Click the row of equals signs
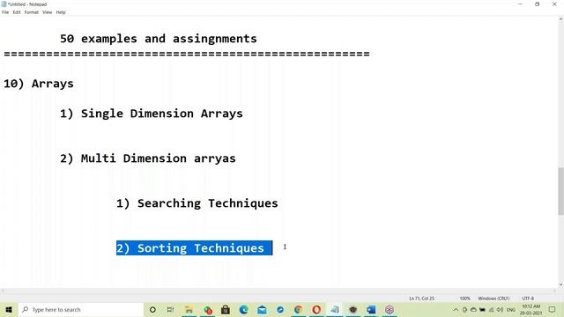This screenshot has width=564, height=317. (x=187, y=54)
